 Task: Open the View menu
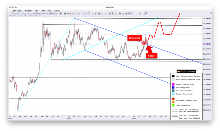(x=49, y=11)
